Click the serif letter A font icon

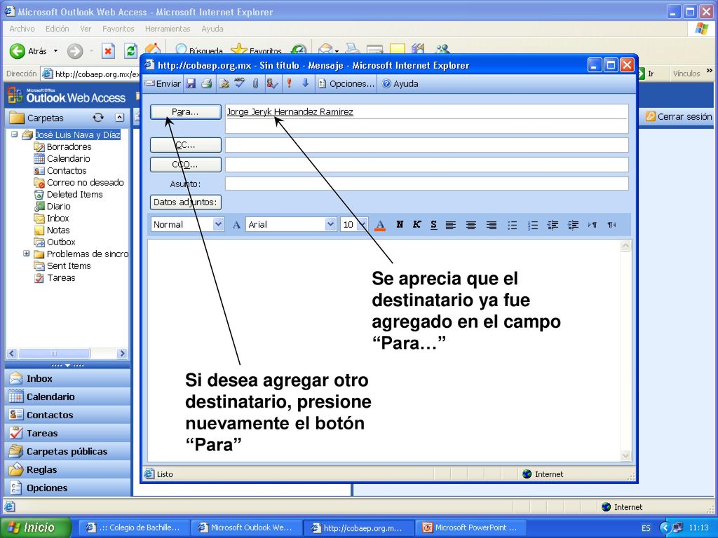[236, 225]
